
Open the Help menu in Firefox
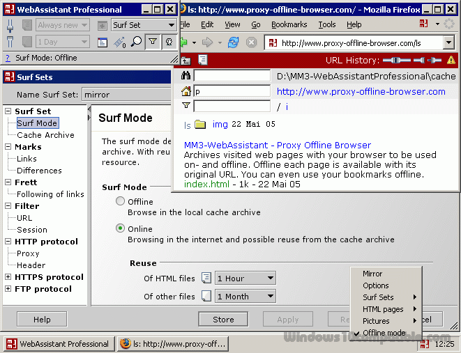(x=354, y=24)
